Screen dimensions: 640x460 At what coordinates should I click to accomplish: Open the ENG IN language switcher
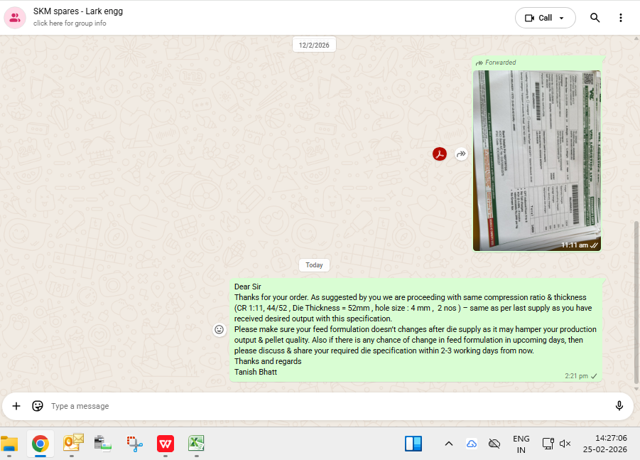[x=521, y=444]
